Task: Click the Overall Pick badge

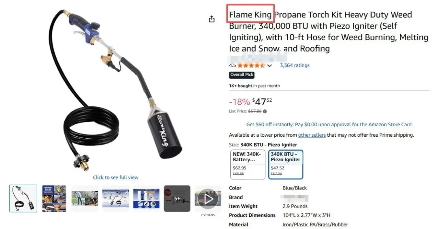Action: tap(242, 75)
